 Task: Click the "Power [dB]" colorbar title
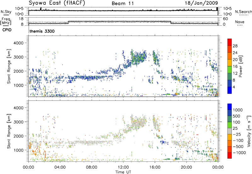tap(241, 66)
